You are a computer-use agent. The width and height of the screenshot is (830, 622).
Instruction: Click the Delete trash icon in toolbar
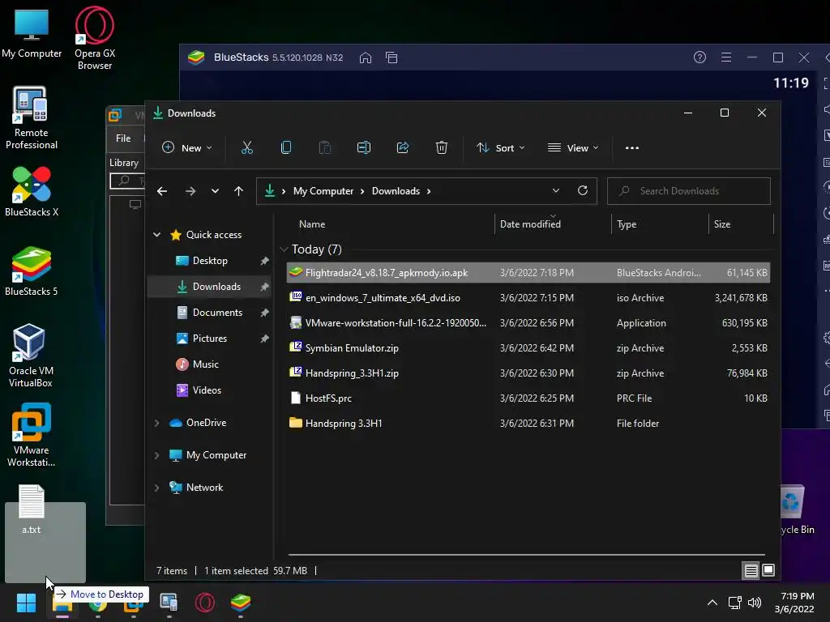[442, 147]
